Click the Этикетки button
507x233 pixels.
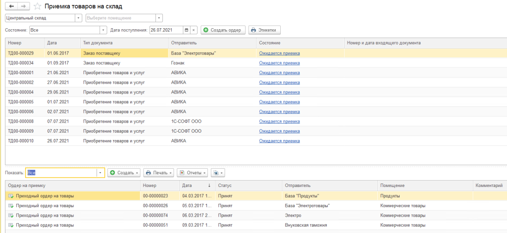[x=264, y=30]
